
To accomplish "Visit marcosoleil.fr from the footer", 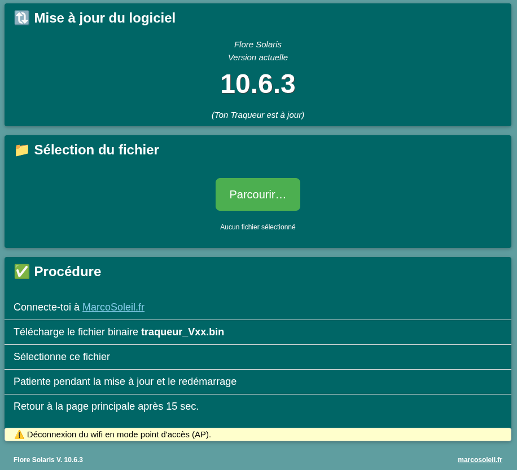I will click(480, 460).
